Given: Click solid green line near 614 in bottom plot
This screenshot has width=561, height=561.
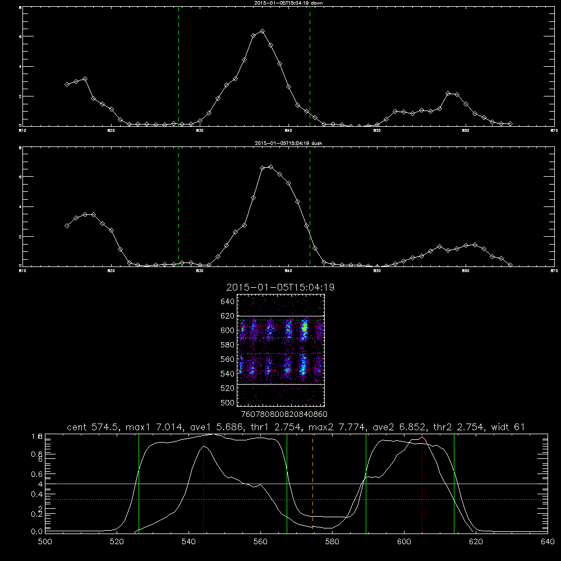Looking at the screenshot, I should click(x=454, y=483).
